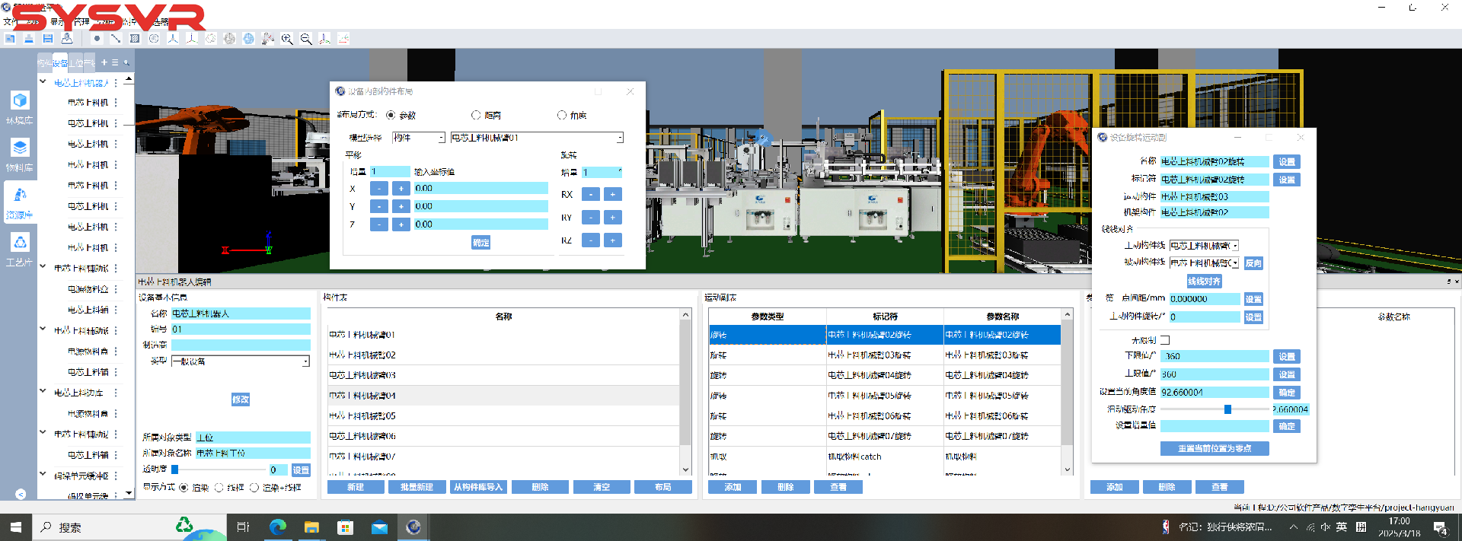This screenshot has width=1462, height=541.
Task: Select the 距离 layout mode radio button
Action: tap(476, 116)
